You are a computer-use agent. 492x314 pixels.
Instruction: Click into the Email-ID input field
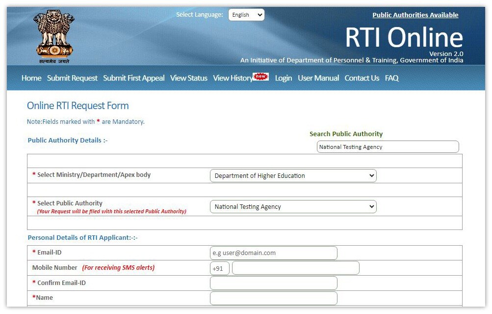point(273,253)
